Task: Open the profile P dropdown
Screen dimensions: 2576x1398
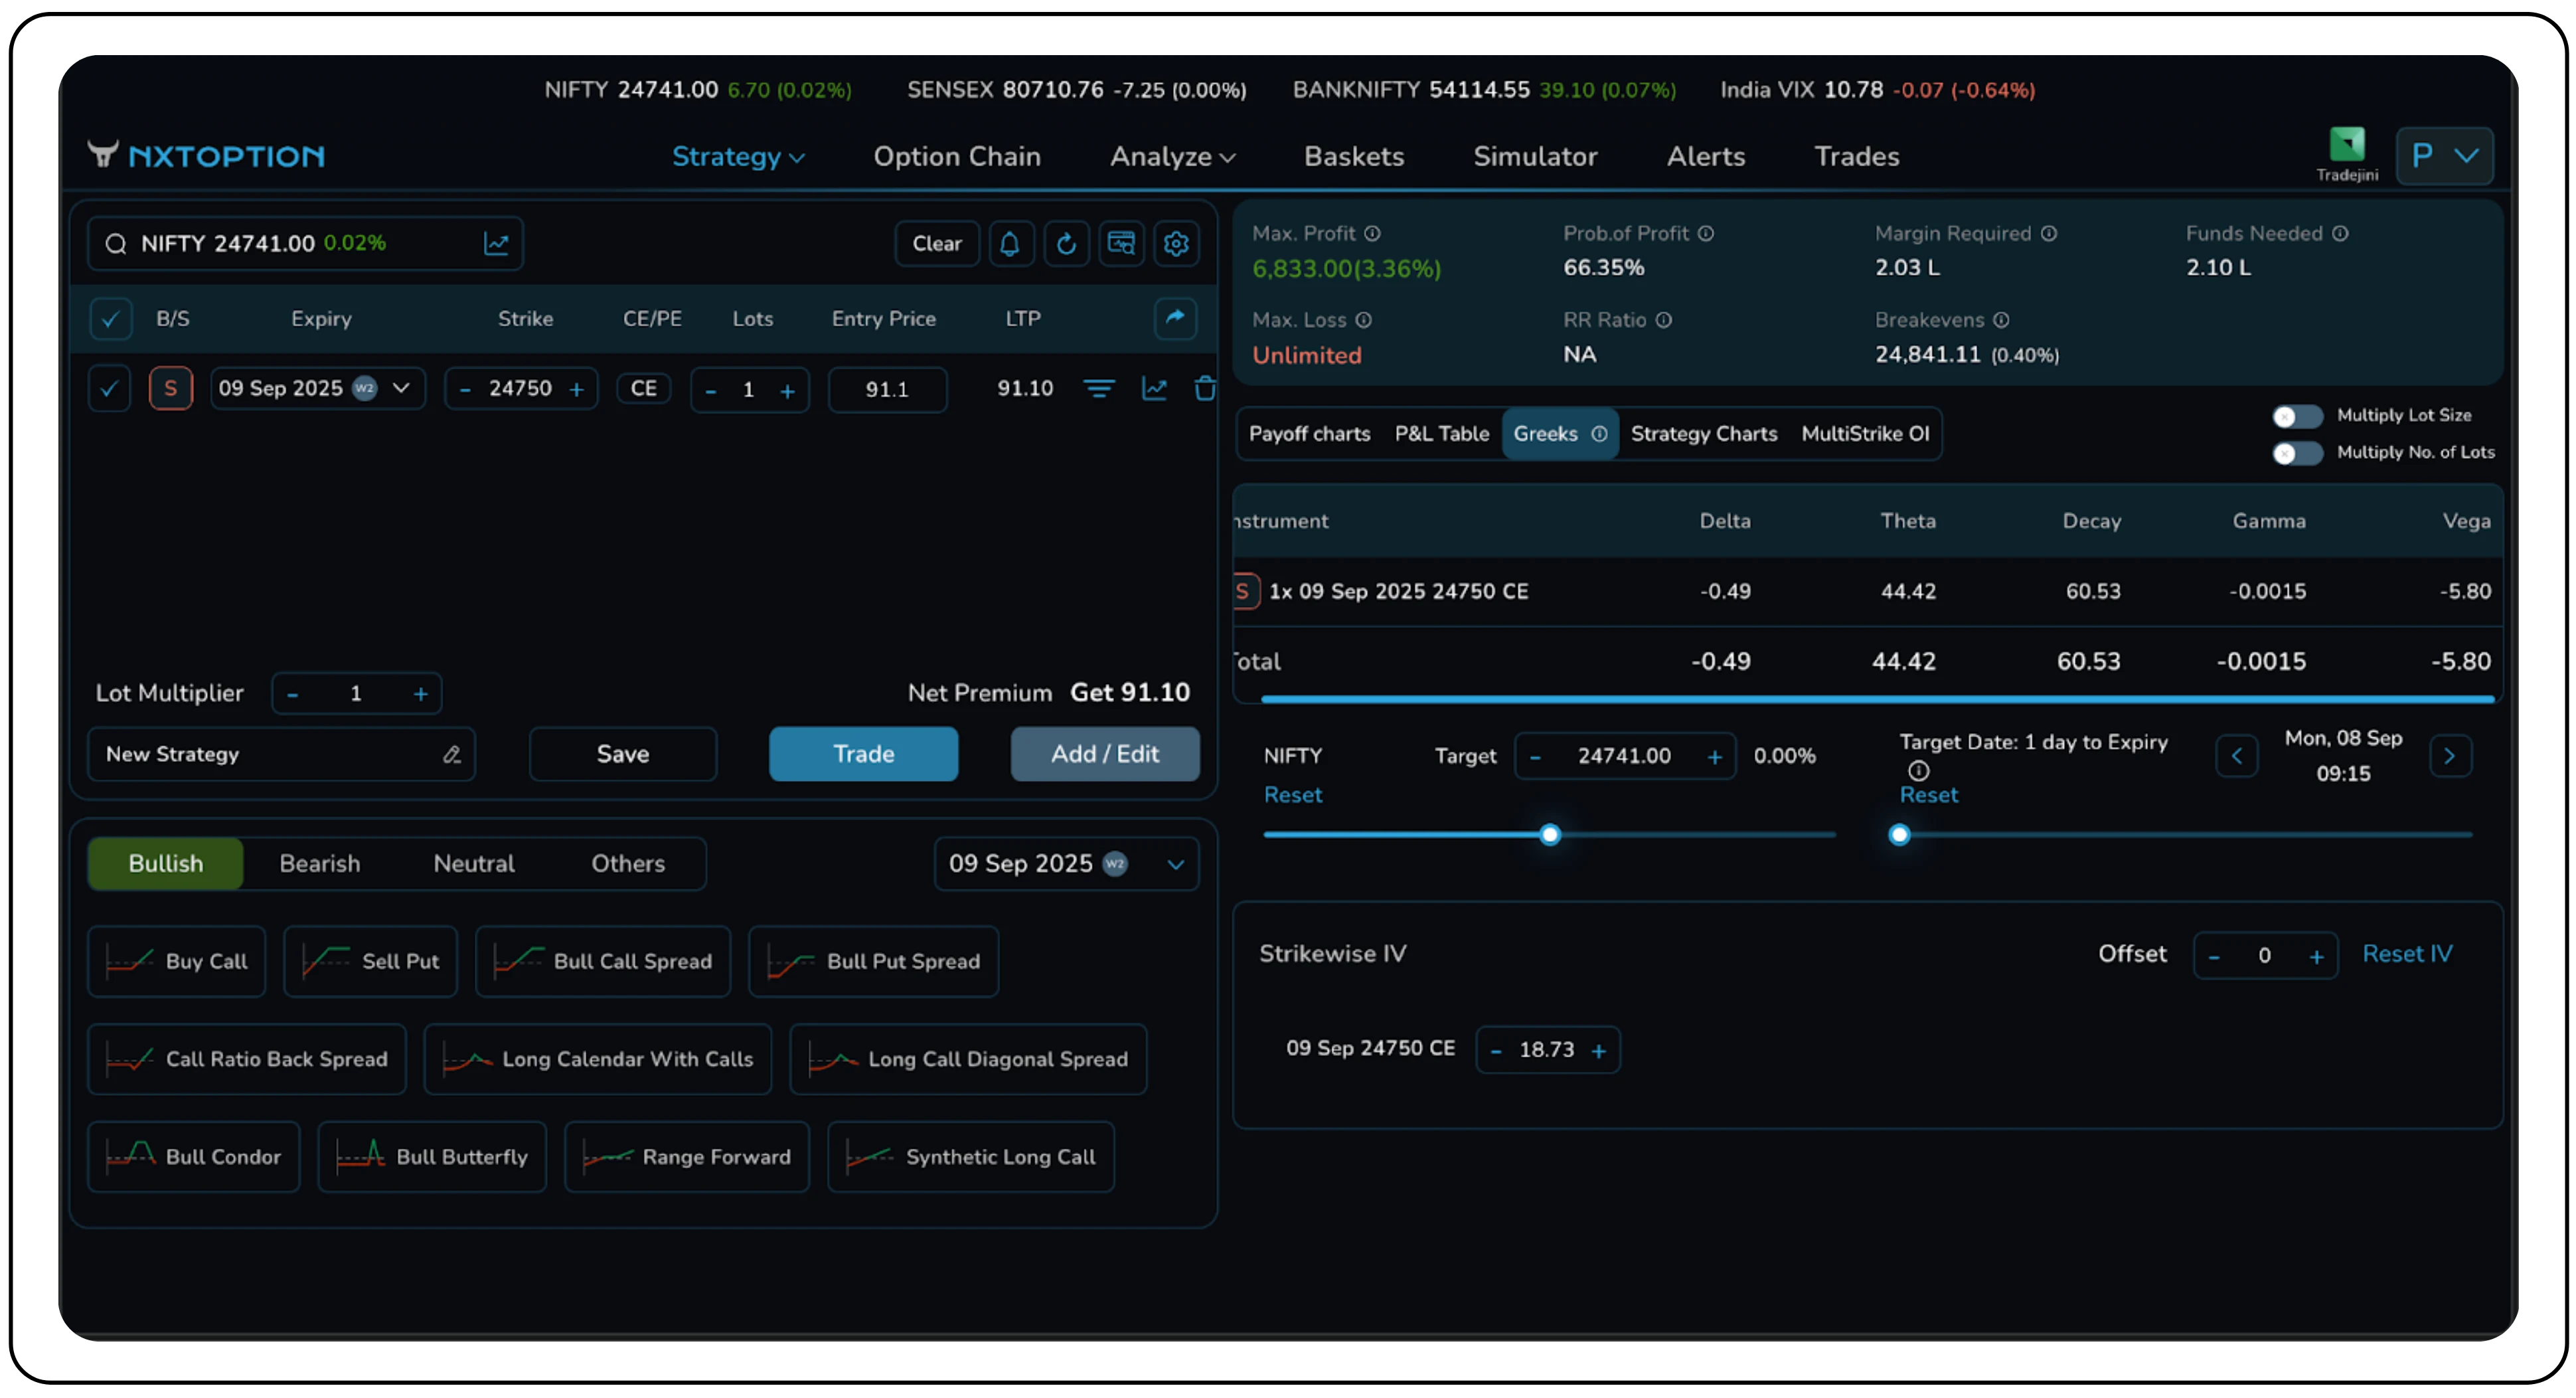Action: (x=2444, y=156)
